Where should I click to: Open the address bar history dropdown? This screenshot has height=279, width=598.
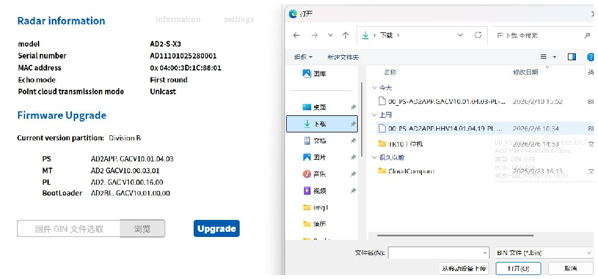tap(460, 35)
